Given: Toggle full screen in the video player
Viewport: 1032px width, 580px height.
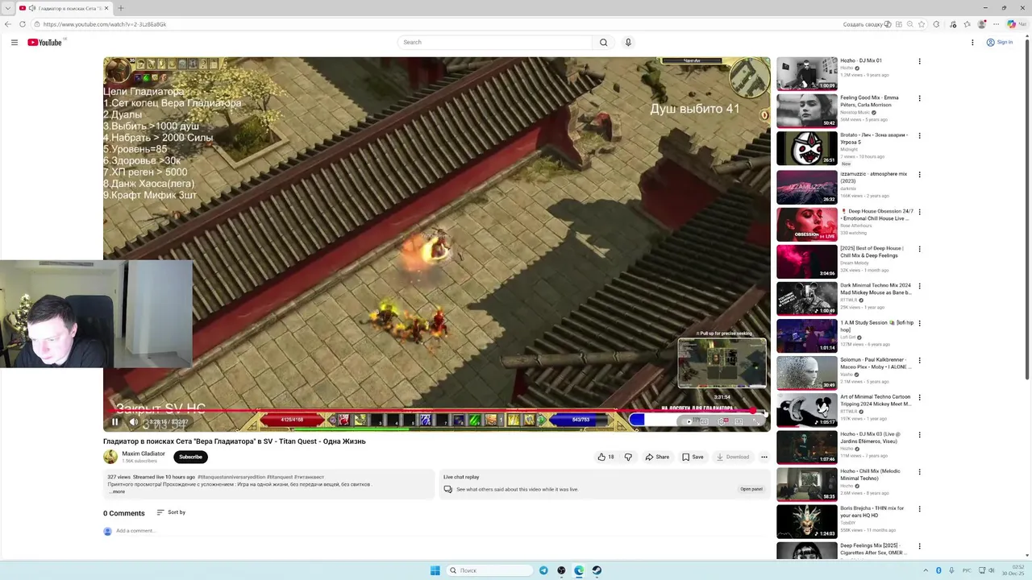Looking at the screenshot, I should [x=756, y=421].
